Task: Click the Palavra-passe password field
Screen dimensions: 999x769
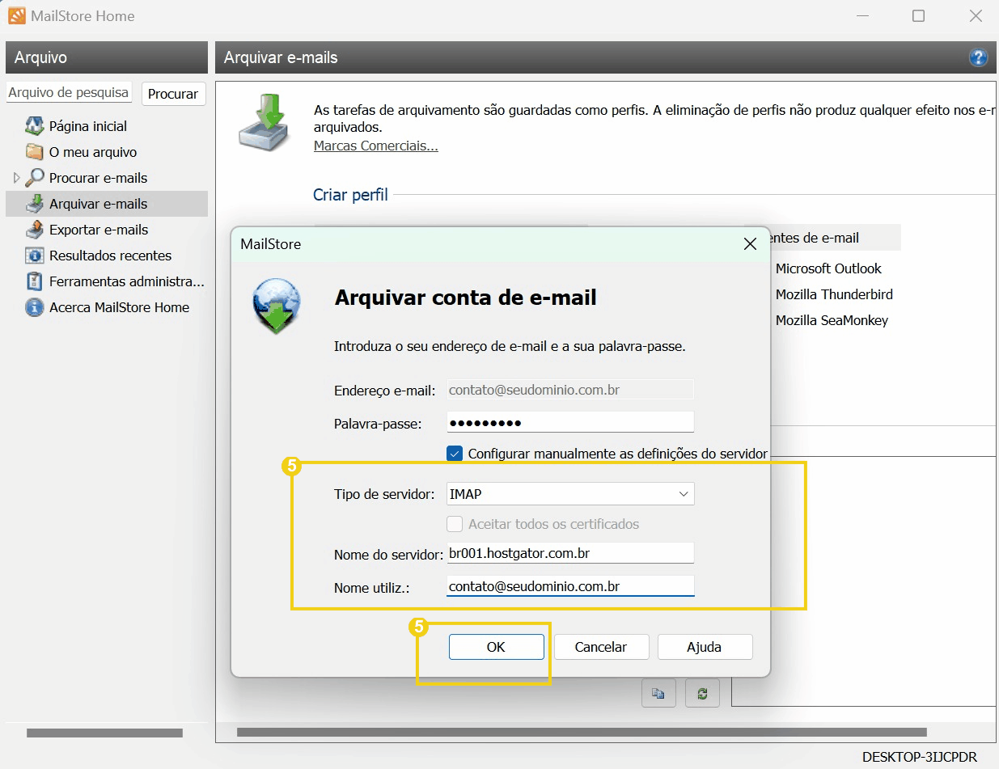Action: point(569,421)
